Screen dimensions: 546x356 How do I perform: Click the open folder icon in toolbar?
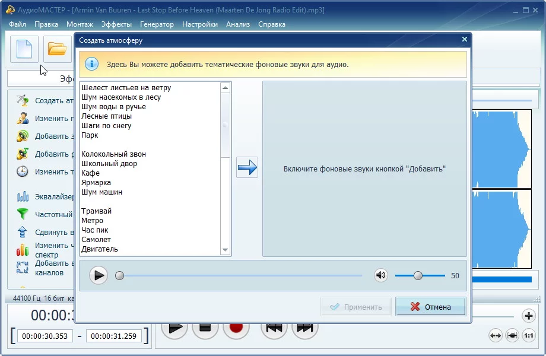(x=57, y=49)
